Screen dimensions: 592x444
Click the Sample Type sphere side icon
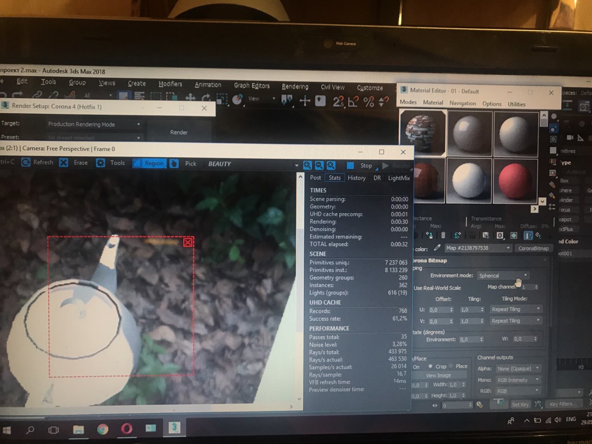coord(554,116)
